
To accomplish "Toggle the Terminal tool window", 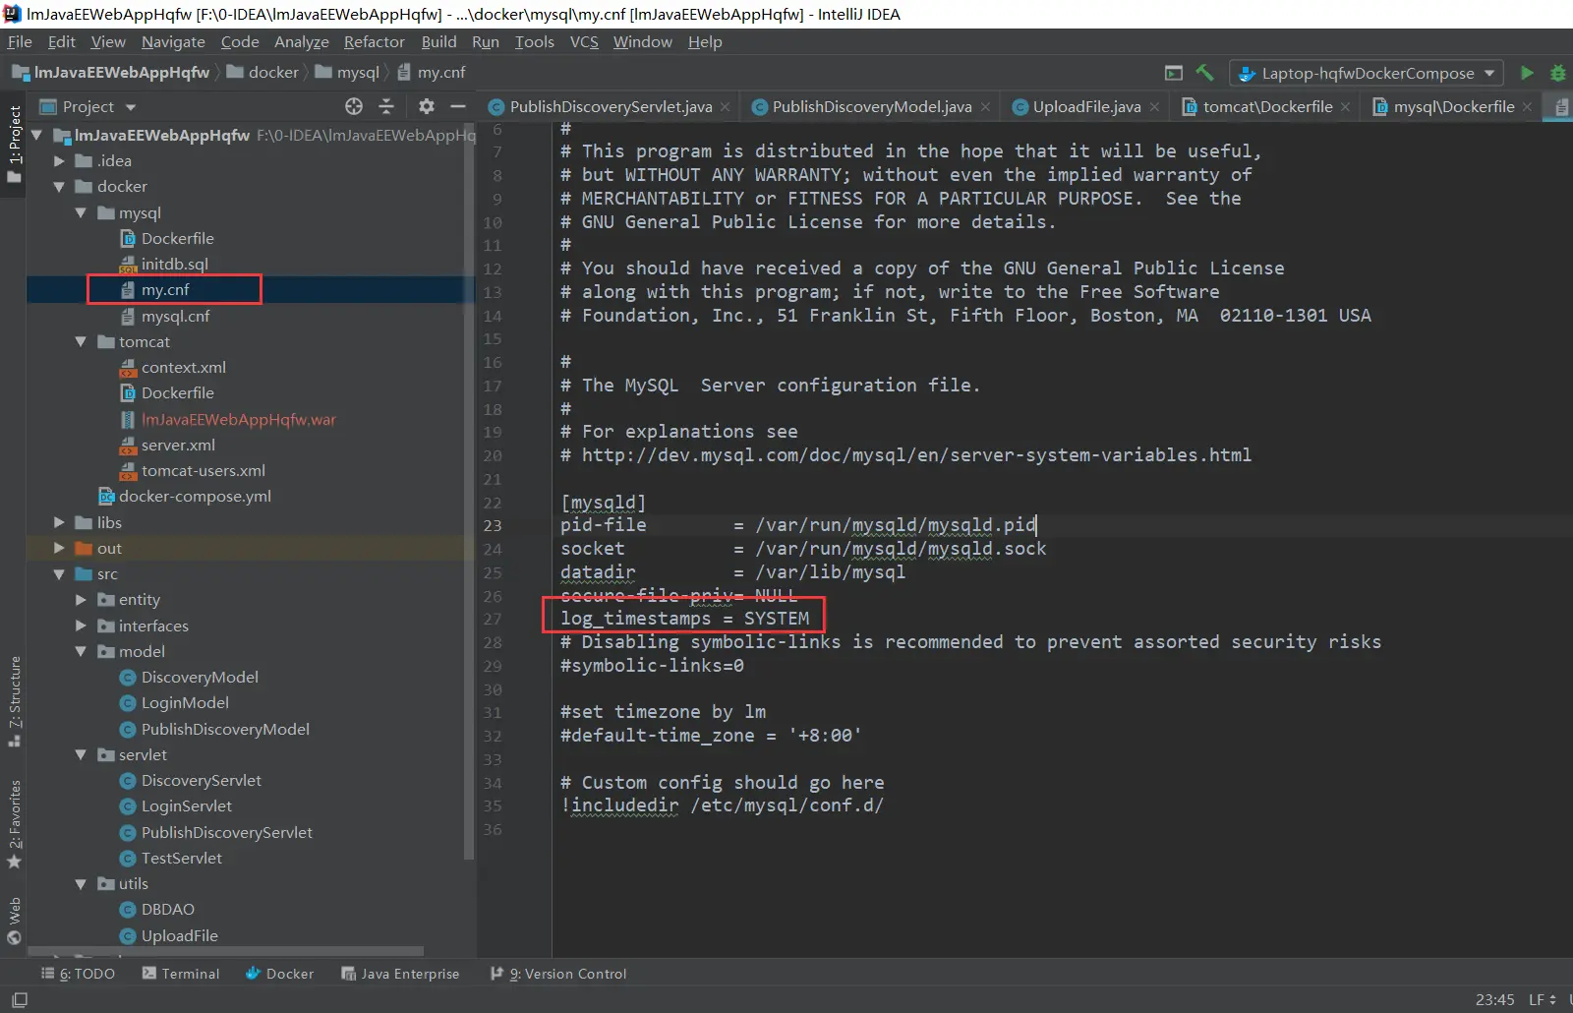I will [181, 974].
